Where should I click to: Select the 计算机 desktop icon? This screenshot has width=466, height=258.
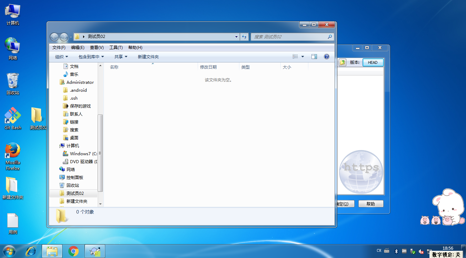[x=13, y=14]
